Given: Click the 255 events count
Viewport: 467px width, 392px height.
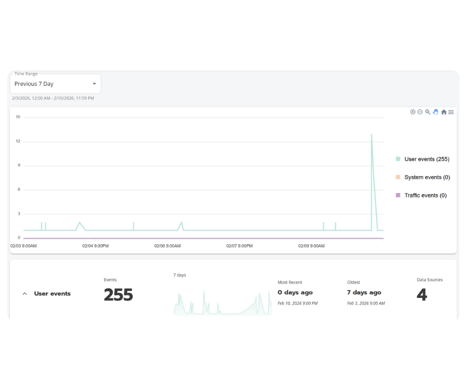Looking at the screenshot, I should [x=118, y=294].
